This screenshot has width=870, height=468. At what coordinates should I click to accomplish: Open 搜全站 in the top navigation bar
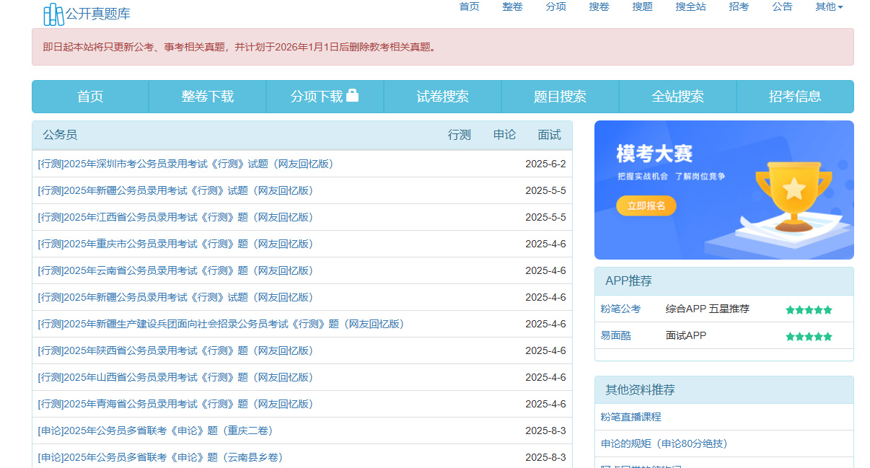point(691,6)
